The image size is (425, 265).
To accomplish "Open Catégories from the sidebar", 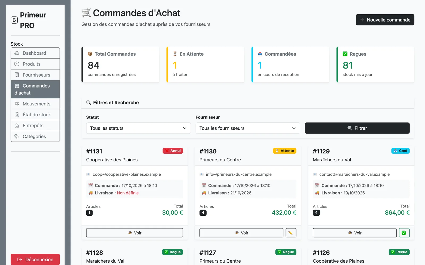I will [x=35, y=136].
